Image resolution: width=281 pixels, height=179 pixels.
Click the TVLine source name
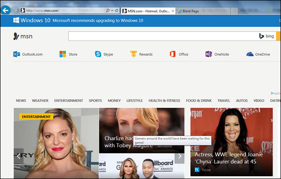click(x=206, y=170)
